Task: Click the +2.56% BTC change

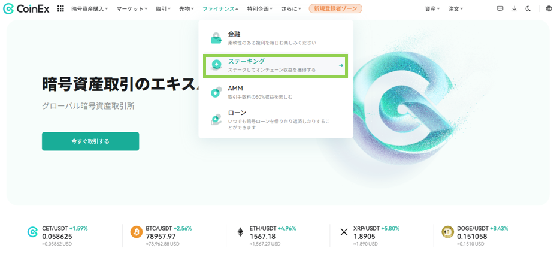Action: (x=183, y=228)
